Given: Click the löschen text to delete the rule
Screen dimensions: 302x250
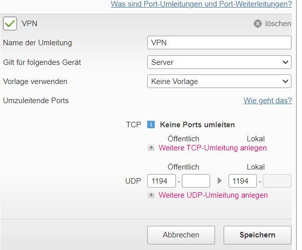Looking at the screenshot, I should [278, 24].
